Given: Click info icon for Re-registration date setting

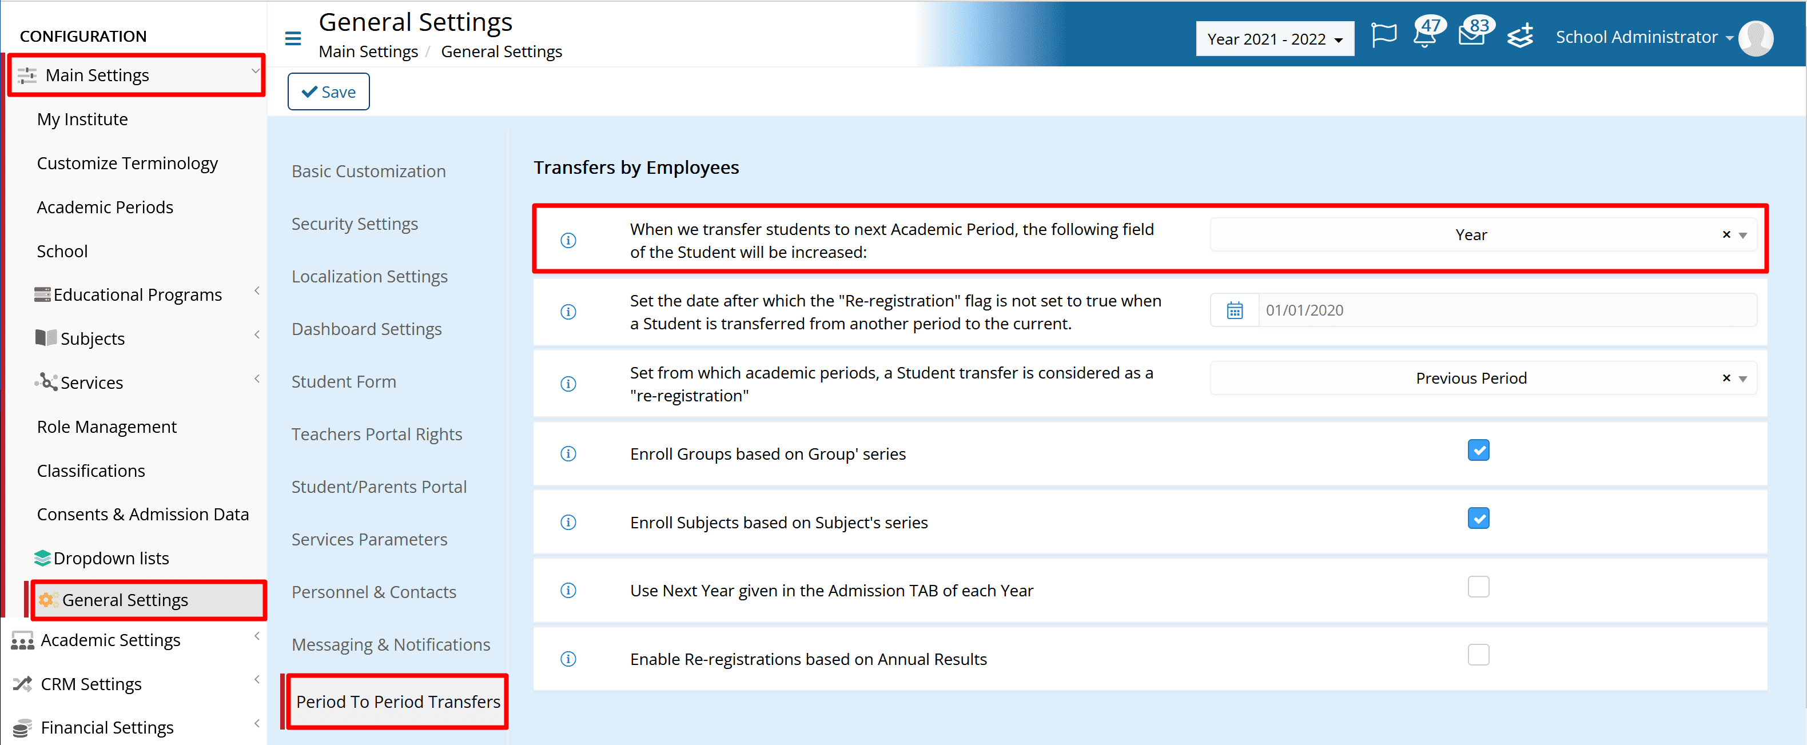Looking at the screenshot, I should (568, 312).
